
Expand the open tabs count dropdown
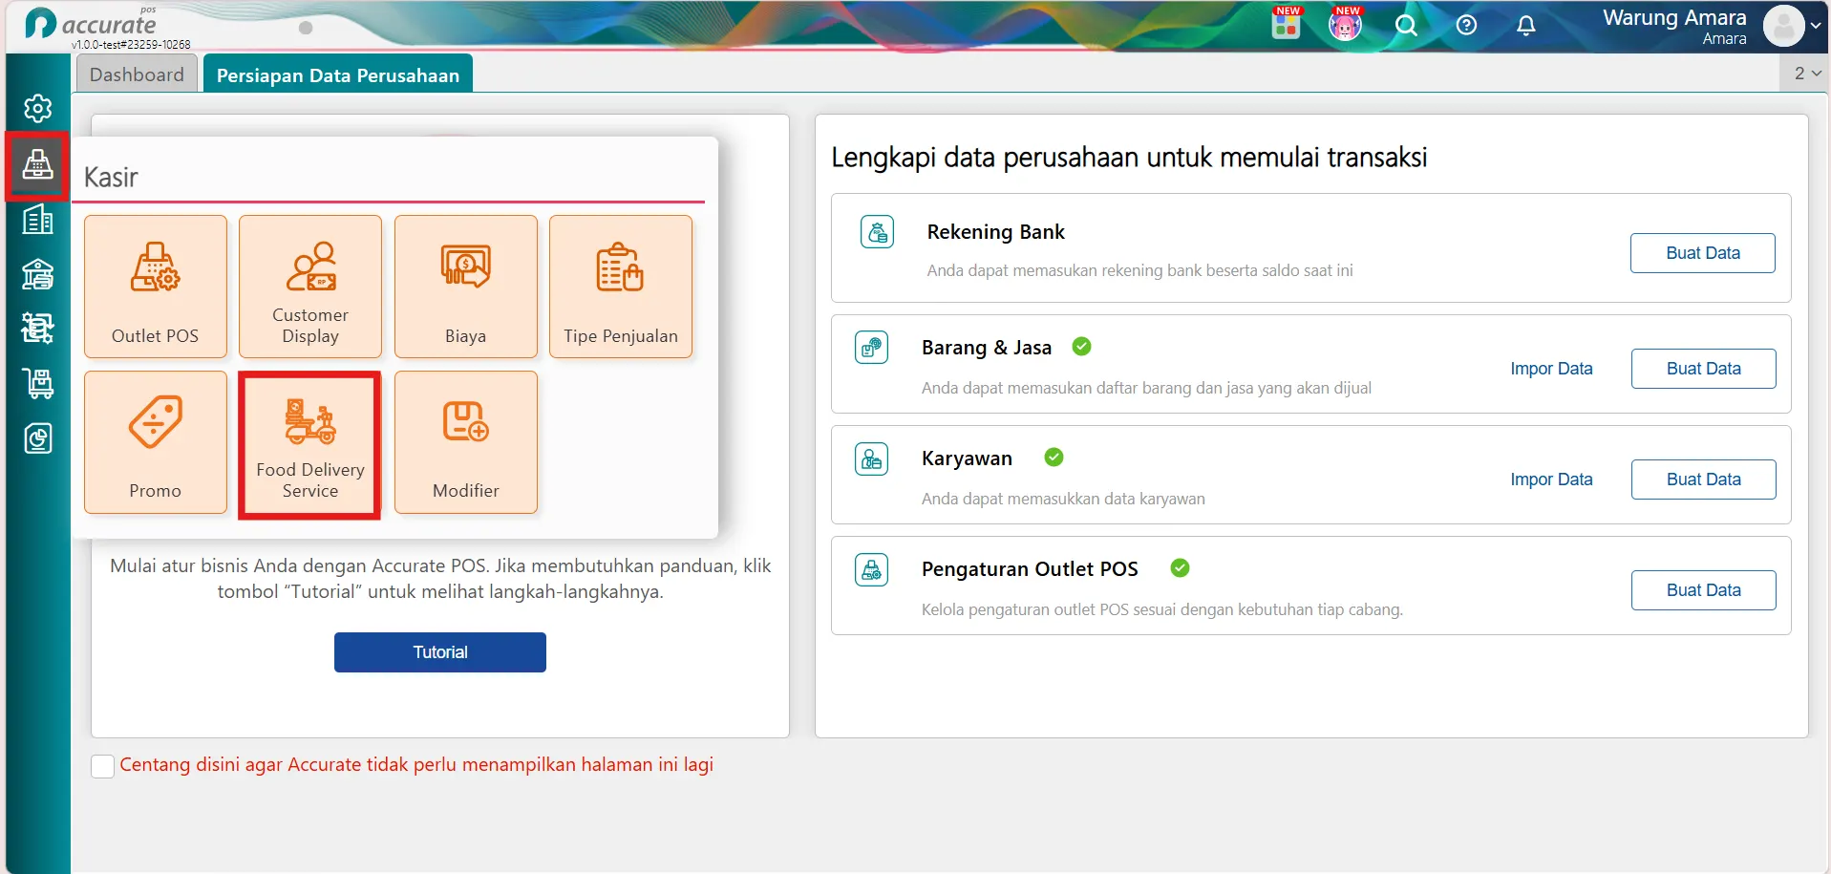pos(1806,74)
